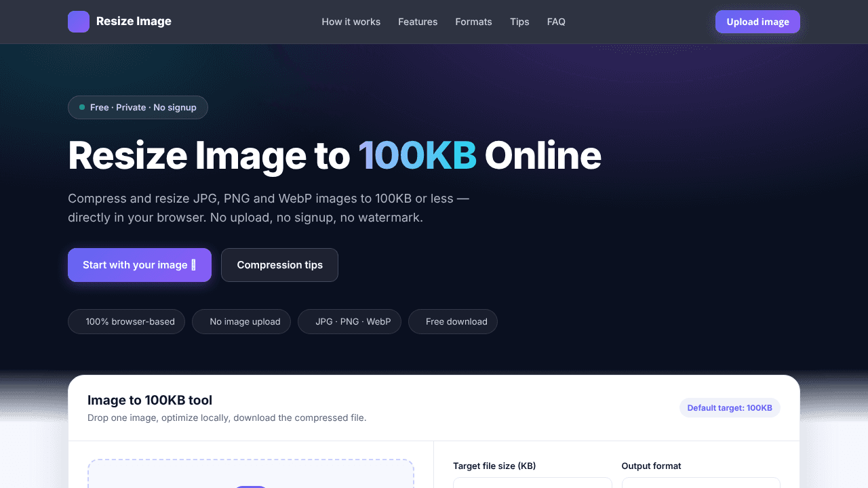868x488 pixels.
Task: Click the Resize Image to 100KB Online headline
Action: 334,155
